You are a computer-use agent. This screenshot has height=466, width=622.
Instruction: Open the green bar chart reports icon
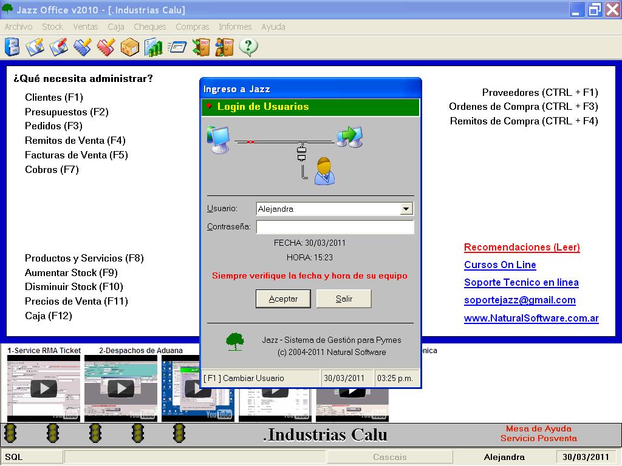154,47
